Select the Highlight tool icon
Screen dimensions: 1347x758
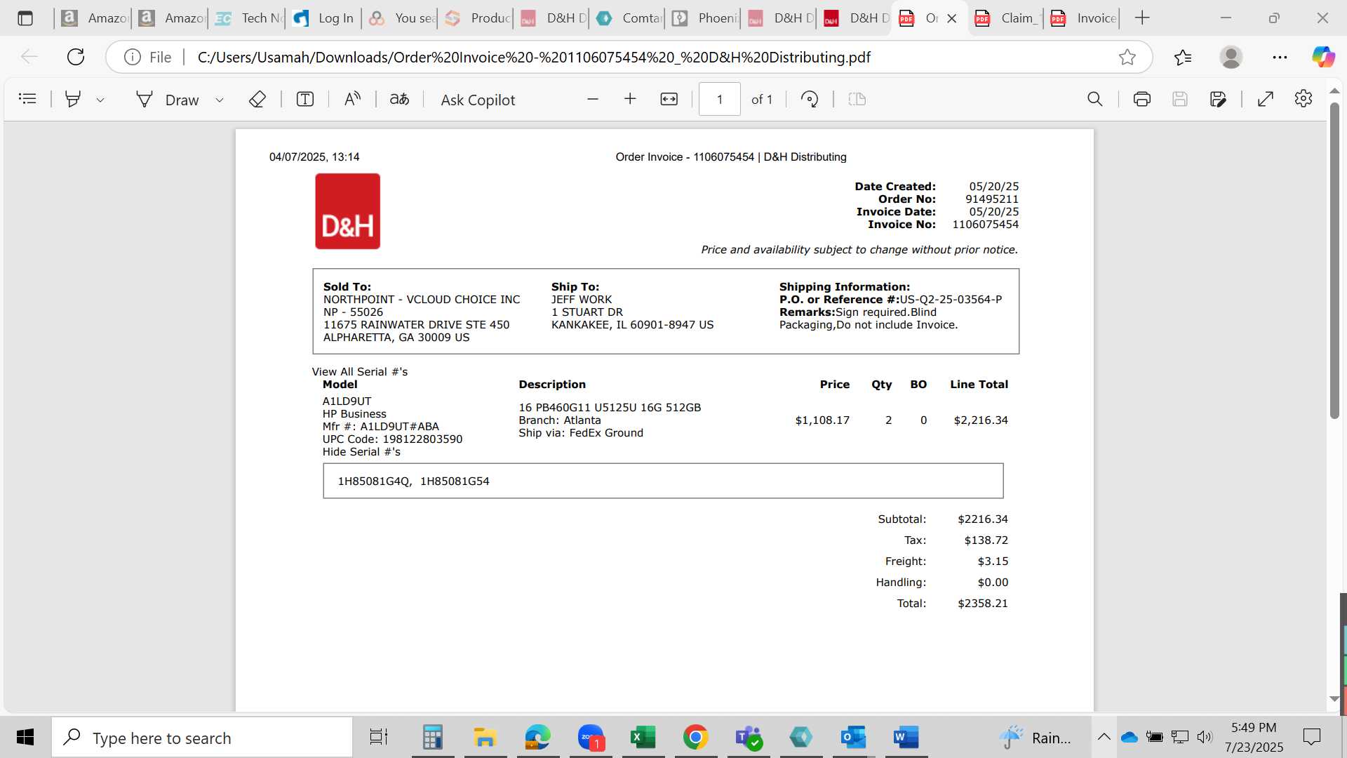(72, 99)
